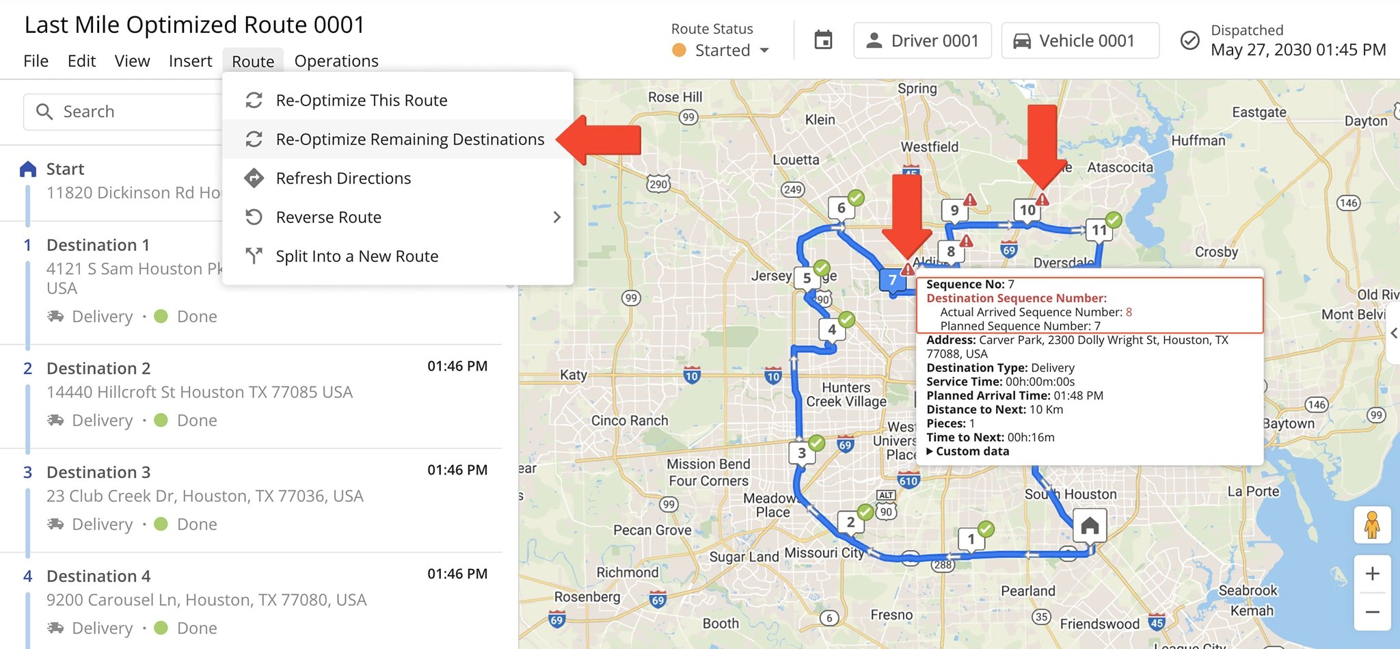The width and height of the screenshot is (1400, 649).
Task: Click Destination 3 delivery truck icon
Action: coord(55,525)
